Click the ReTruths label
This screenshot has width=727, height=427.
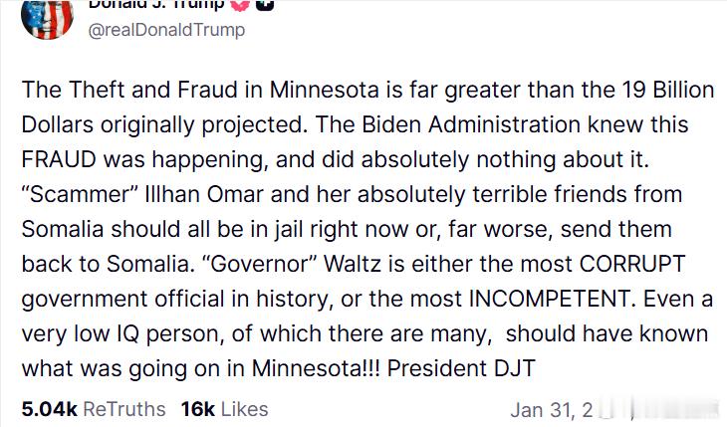pyautogui.click(x=124, y=408)
